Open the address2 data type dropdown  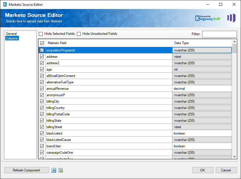point(202,63)
